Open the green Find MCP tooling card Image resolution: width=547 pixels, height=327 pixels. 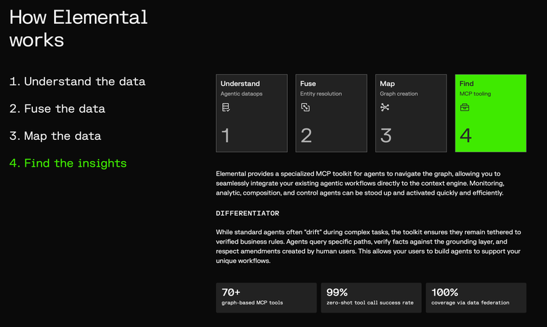coord(491,113)
